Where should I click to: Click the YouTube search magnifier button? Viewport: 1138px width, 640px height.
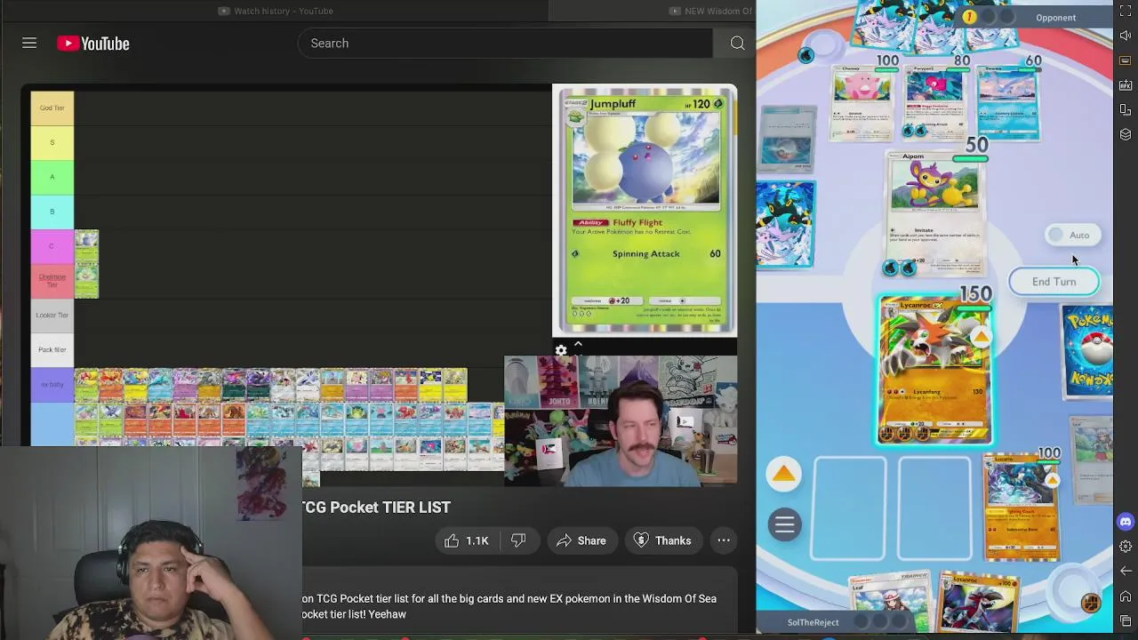coord(737,43)
